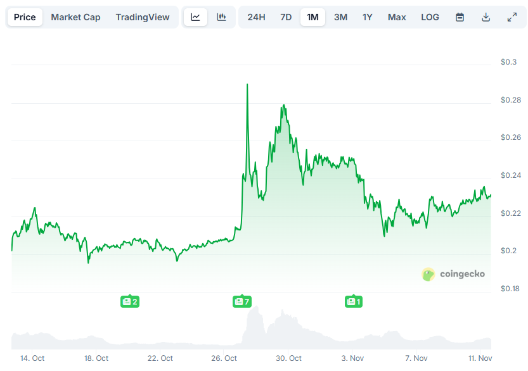Image resolution: width=528 pixels, height=371 pixels.
Task: Choose the 7D time range
Action: point(285,17)
